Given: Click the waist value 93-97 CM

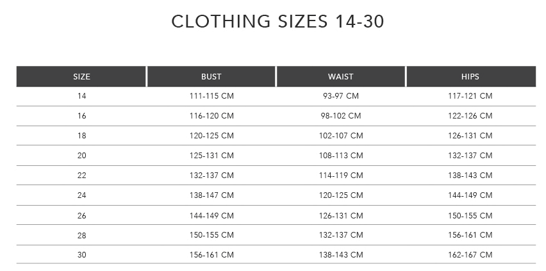Looking at the screenshot, I should tap(340, 96).
